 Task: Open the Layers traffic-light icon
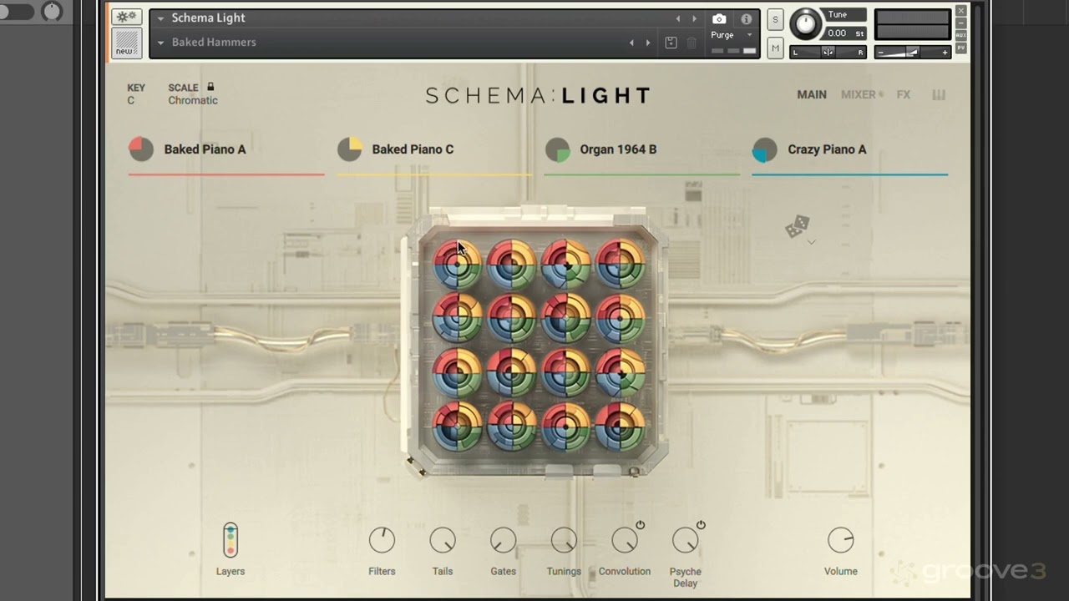tap(231, 540)
